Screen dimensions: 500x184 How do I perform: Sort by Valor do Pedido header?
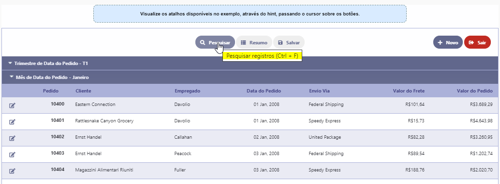point(475,91)
